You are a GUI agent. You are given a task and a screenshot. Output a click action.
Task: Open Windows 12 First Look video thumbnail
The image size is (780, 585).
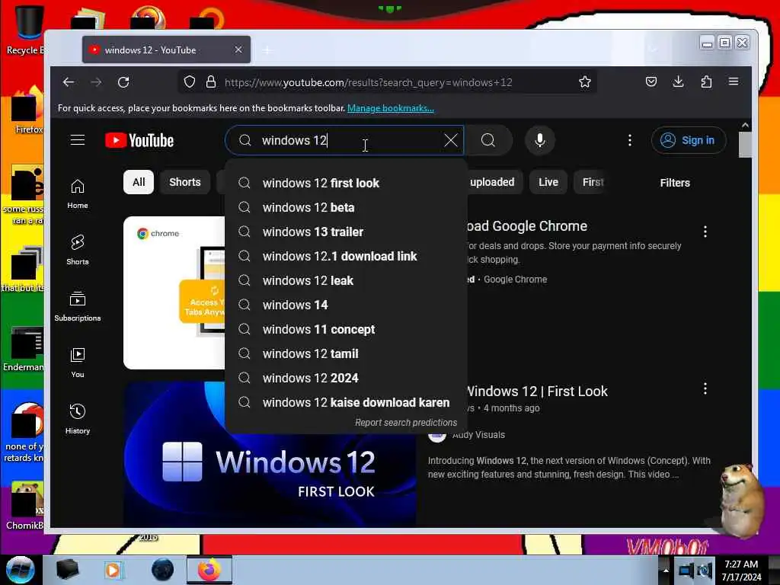click(270, 455)
